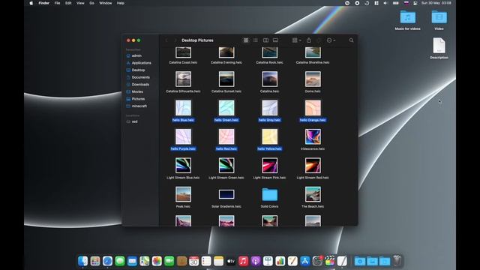Open the View menu
480x270 pixels.
tap(80, 3)
